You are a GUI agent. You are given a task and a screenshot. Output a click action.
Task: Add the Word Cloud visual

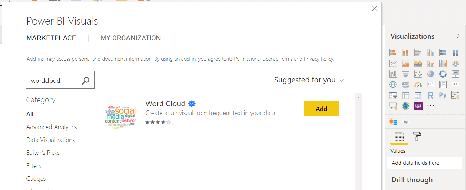point(321,109)
